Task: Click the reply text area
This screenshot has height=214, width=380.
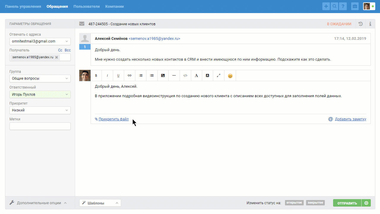Action: 230,97
